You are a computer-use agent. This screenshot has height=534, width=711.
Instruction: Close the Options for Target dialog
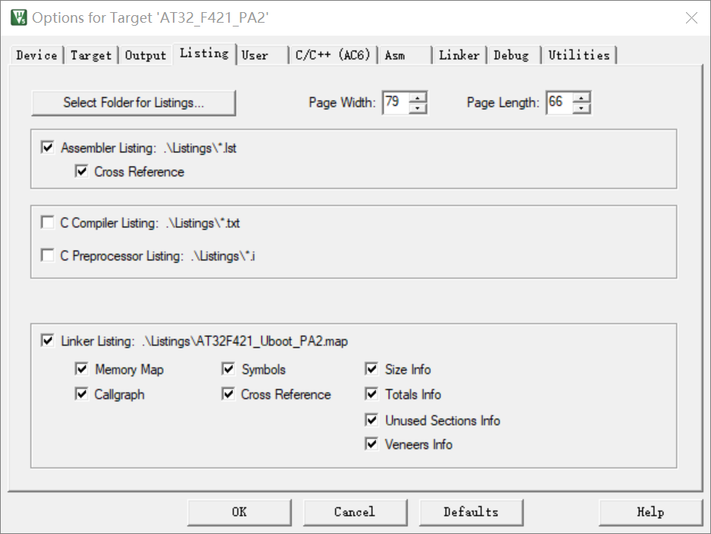[691, 17]
